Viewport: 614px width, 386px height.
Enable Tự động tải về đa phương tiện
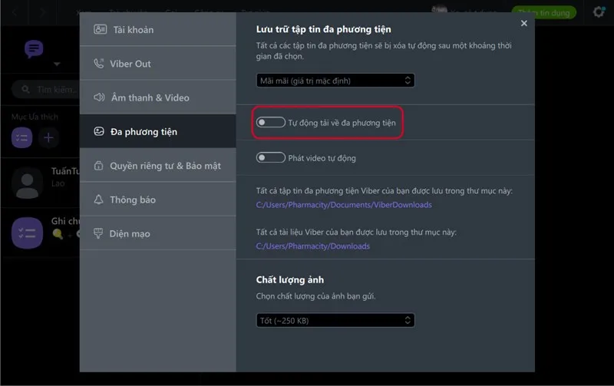coord(270,122)
